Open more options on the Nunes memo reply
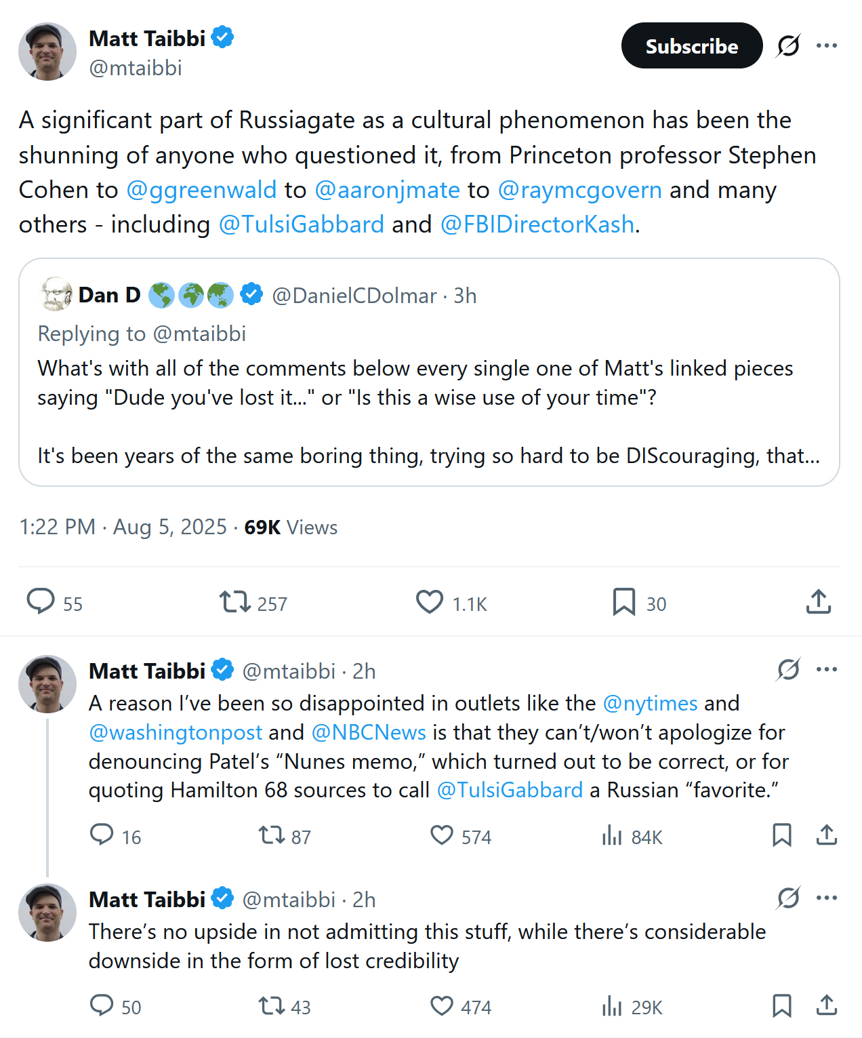Viewport: 862px width, 1038px height. (x=827, y=670)
